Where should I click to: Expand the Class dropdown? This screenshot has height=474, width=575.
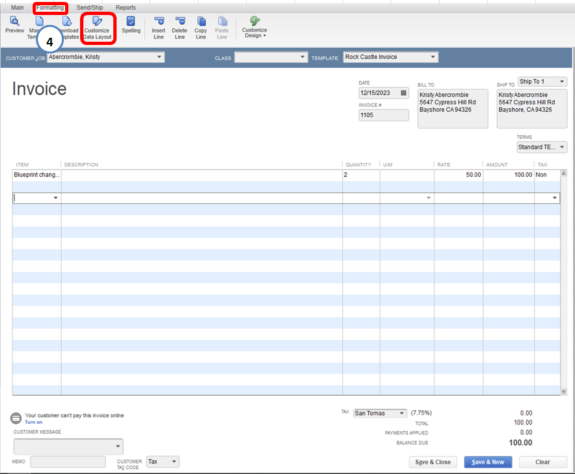click(x=302, y=57)
